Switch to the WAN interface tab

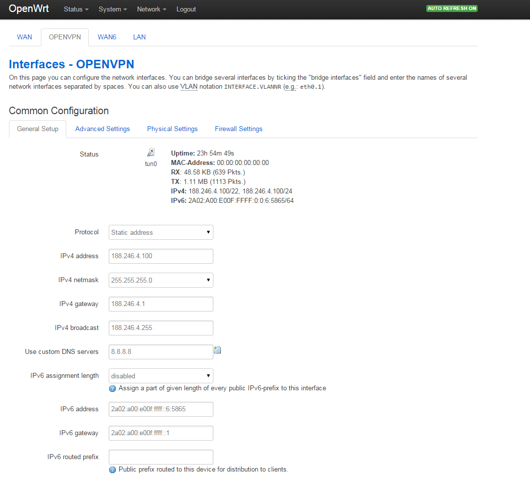click(x=24, y=37)
